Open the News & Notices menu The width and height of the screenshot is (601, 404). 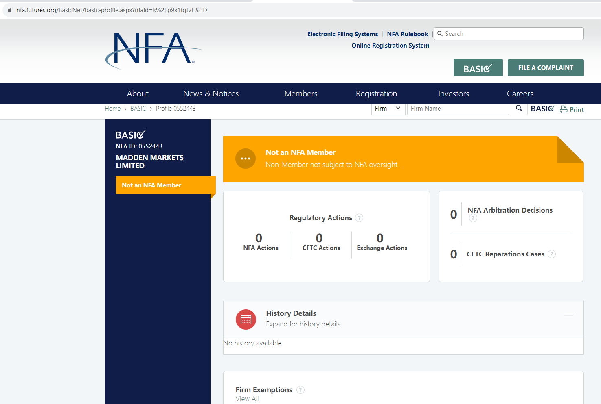click(x=211, y=93)
